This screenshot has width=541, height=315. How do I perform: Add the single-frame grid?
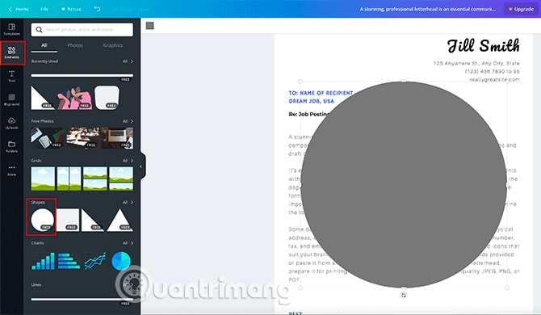coord(43,178)
